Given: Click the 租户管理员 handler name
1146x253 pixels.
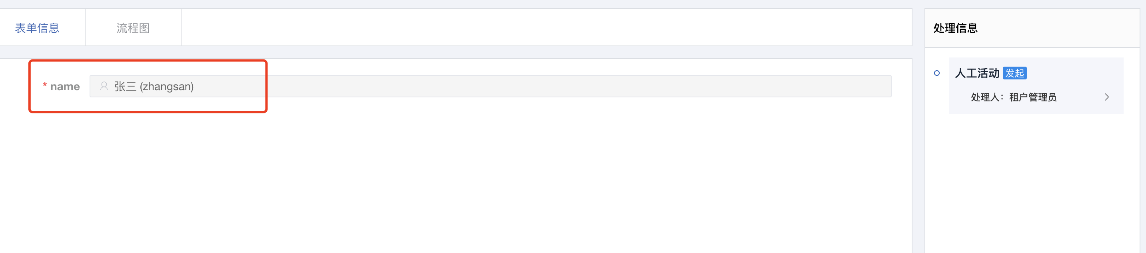Looking at the screenshot, I should pos(1032,97).
